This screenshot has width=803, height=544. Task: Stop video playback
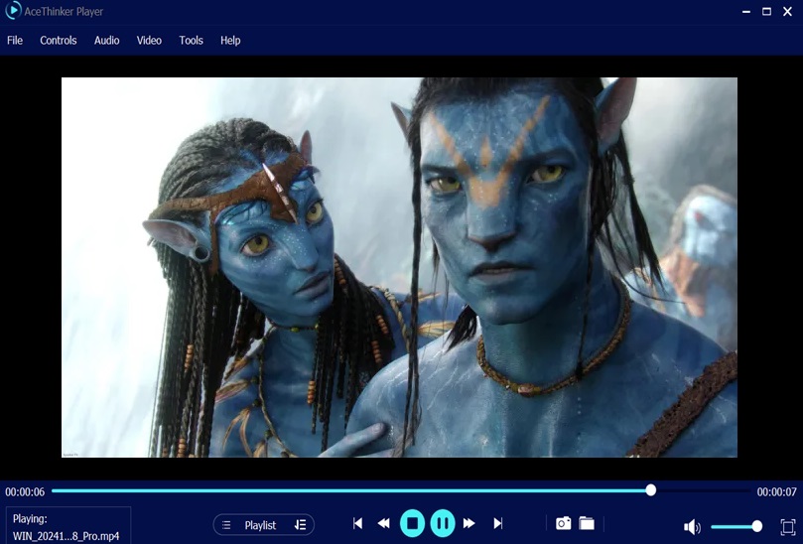click(x=412, y=523)
